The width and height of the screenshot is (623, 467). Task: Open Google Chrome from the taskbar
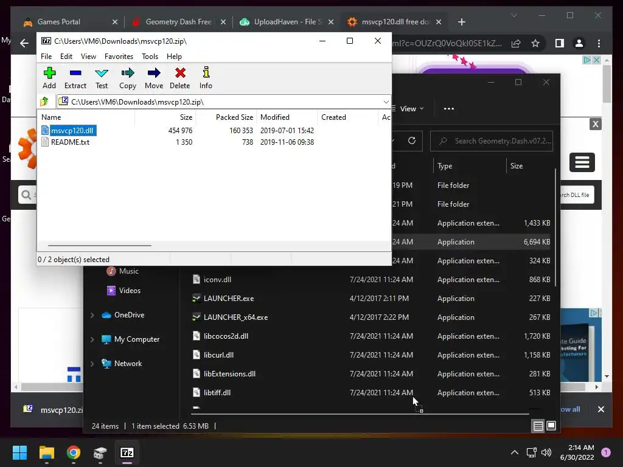click(x=74, y=452)
